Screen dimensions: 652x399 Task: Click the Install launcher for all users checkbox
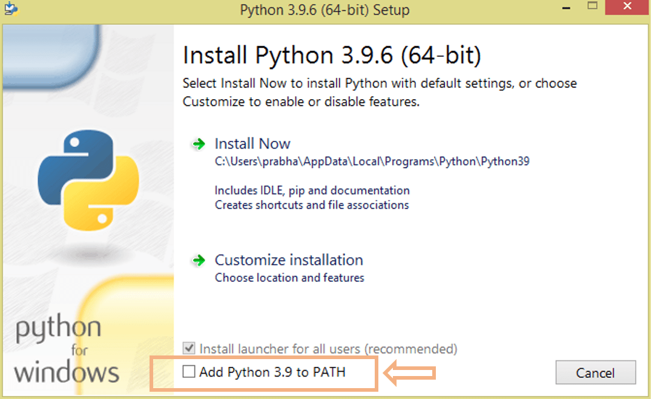(188, 349)
